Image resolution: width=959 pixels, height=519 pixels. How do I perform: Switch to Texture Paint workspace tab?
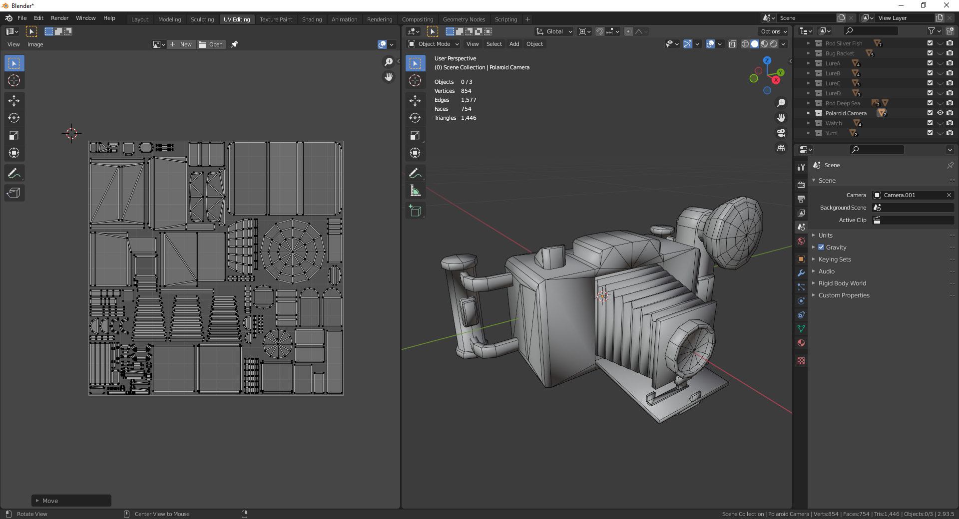[276, 19]
